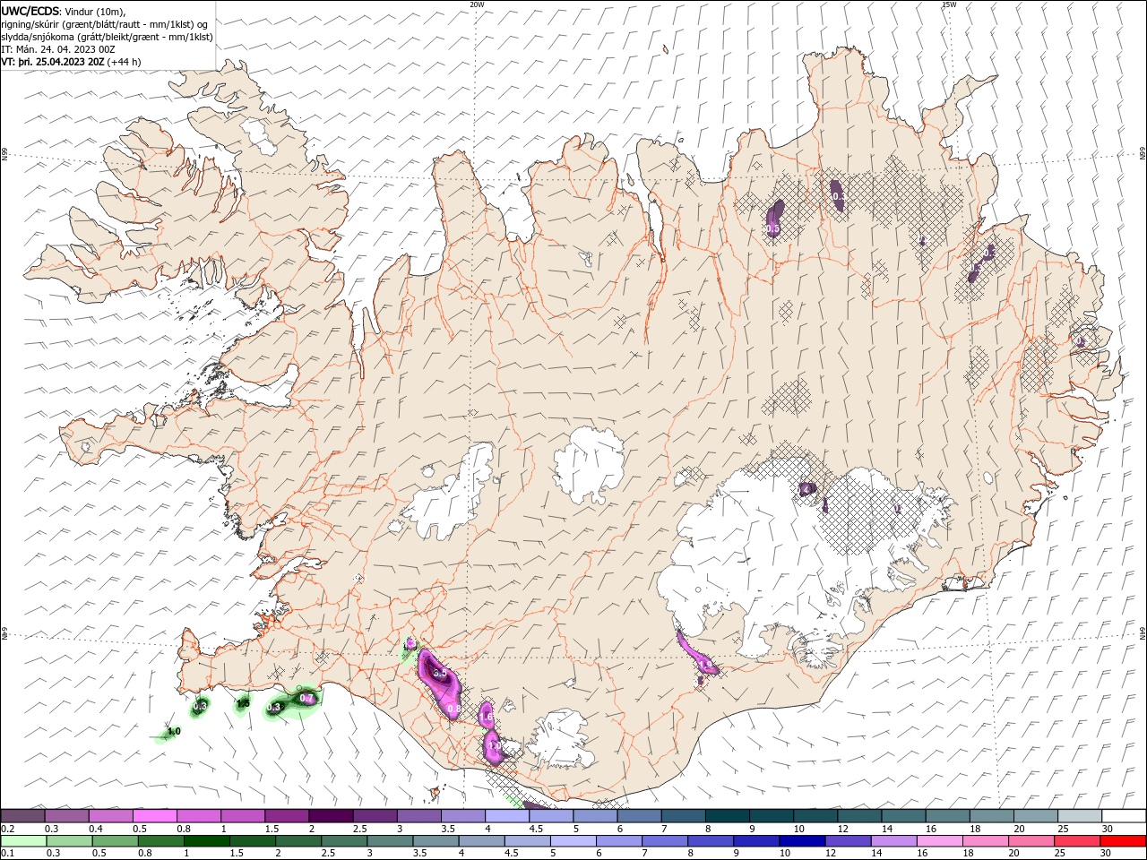
Task: Click the deep blue 10 rain legend swatch
Action: click(802, 840)
